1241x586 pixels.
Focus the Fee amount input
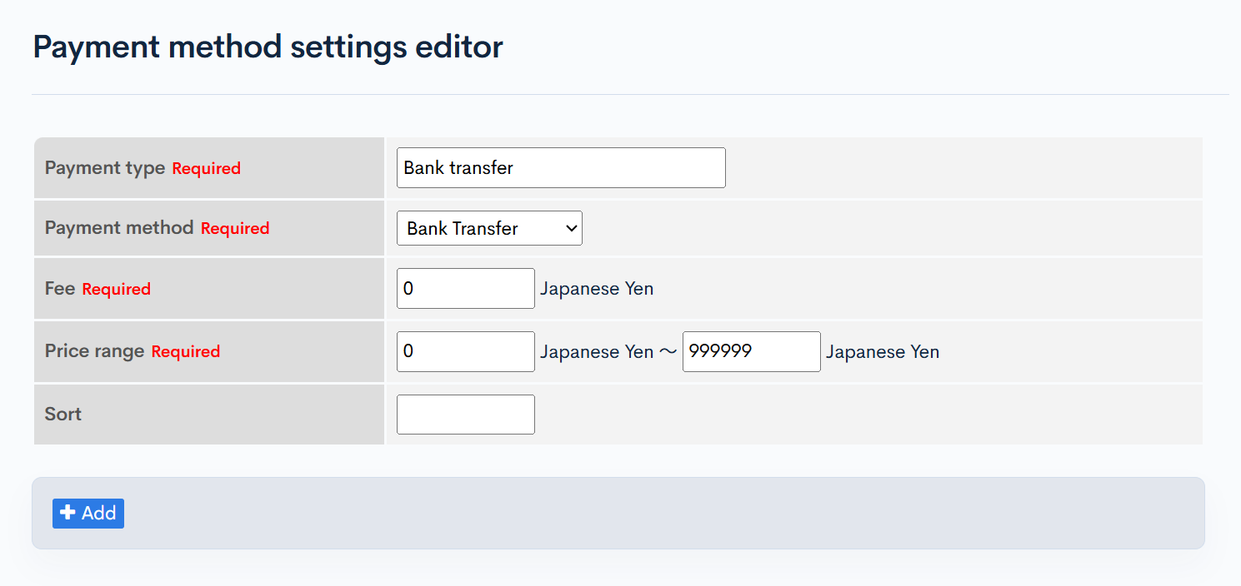click(x=466, y=289)
